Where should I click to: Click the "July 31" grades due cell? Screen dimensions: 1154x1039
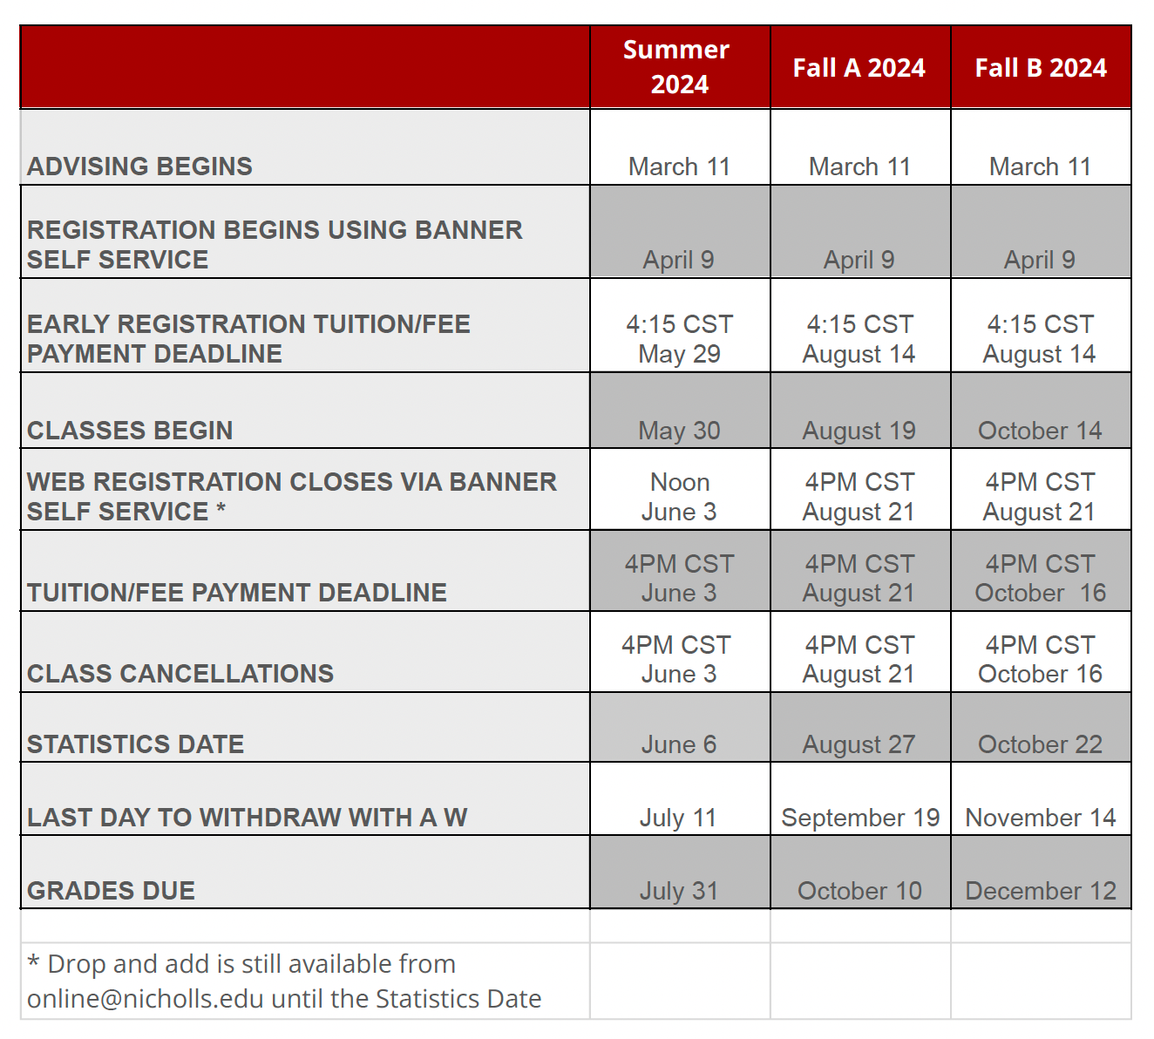[679, 891]
